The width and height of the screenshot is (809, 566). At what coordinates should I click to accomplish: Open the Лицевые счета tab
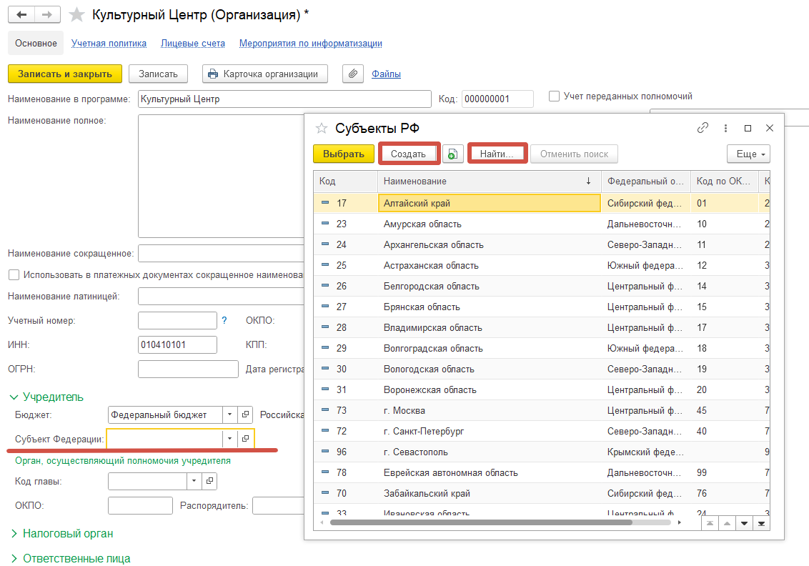[x=193, y=44]
